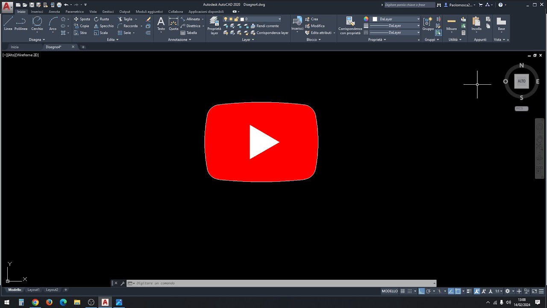Viewport: 547px width, 308px height.
Task: Toggle the drawing grid display
Action: coord(403,291)
